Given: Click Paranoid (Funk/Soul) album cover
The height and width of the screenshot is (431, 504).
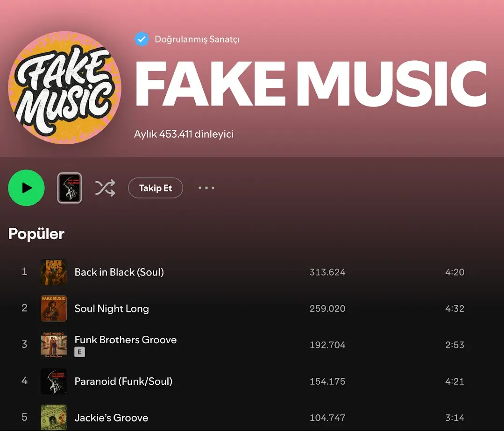Looking at the screenshot, I should tap(54, 382).
